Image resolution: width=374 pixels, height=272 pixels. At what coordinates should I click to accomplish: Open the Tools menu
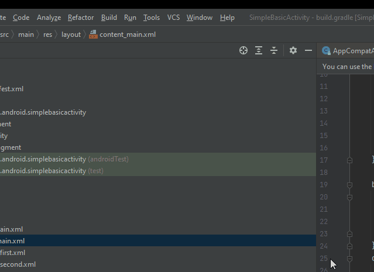(x=152, y=18)
